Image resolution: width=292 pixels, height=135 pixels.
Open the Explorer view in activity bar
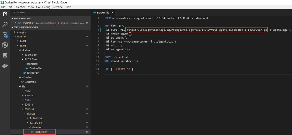click(5, 14)
